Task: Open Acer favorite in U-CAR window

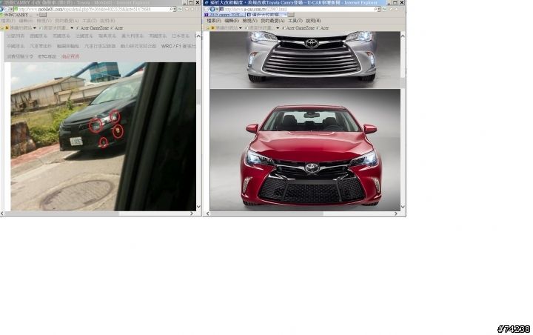Action: (322, 28)
